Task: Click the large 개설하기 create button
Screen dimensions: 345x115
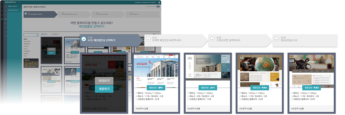Action: 104,89
